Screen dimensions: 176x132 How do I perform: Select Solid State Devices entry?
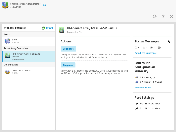click(29, 72)
